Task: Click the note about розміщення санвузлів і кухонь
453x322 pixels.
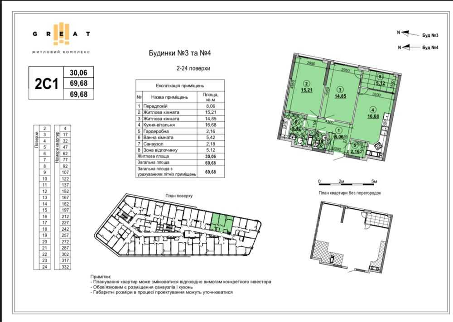Action: (x=141, y=287)
